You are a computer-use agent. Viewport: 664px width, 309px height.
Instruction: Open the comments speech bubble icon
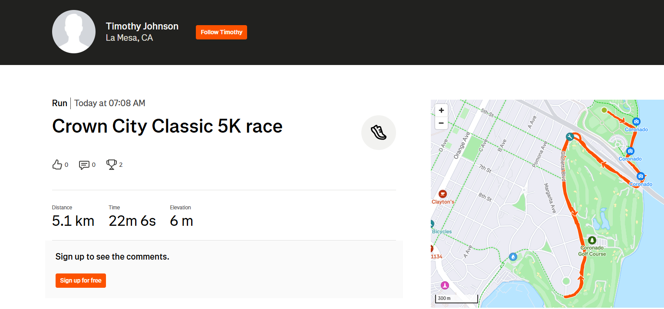click(84, 165)
